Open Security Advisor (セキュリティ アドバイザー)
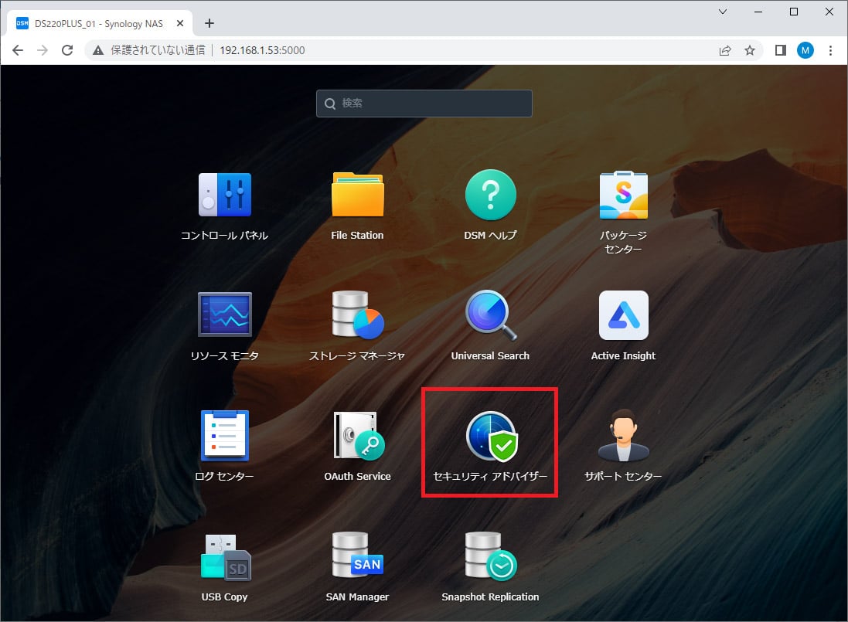 pos(491,436)
